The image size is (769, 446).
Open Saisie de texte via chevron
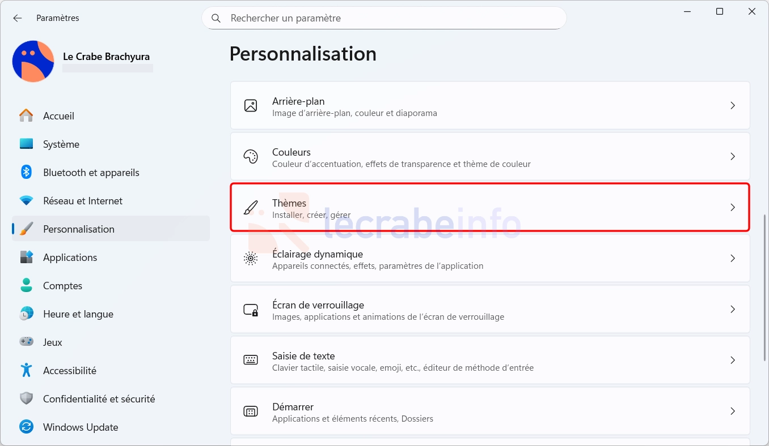(733, 360)
